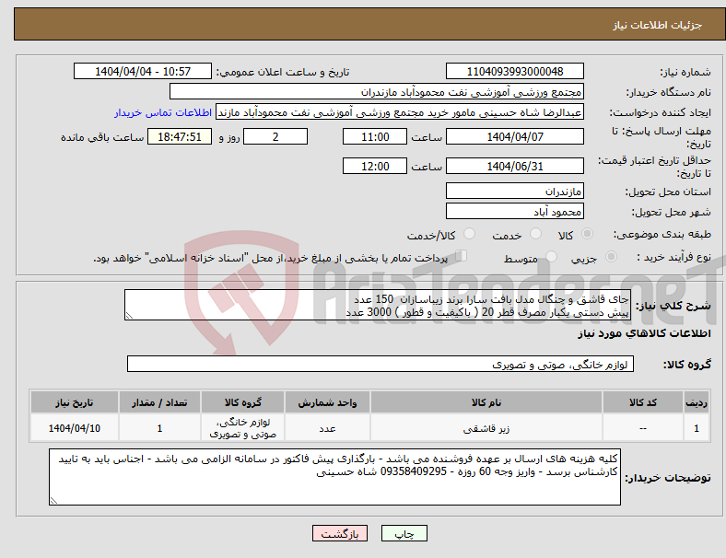Click the remaining time field 18:47:51
This screenshot has height=558, width=726.
(180, 136)
